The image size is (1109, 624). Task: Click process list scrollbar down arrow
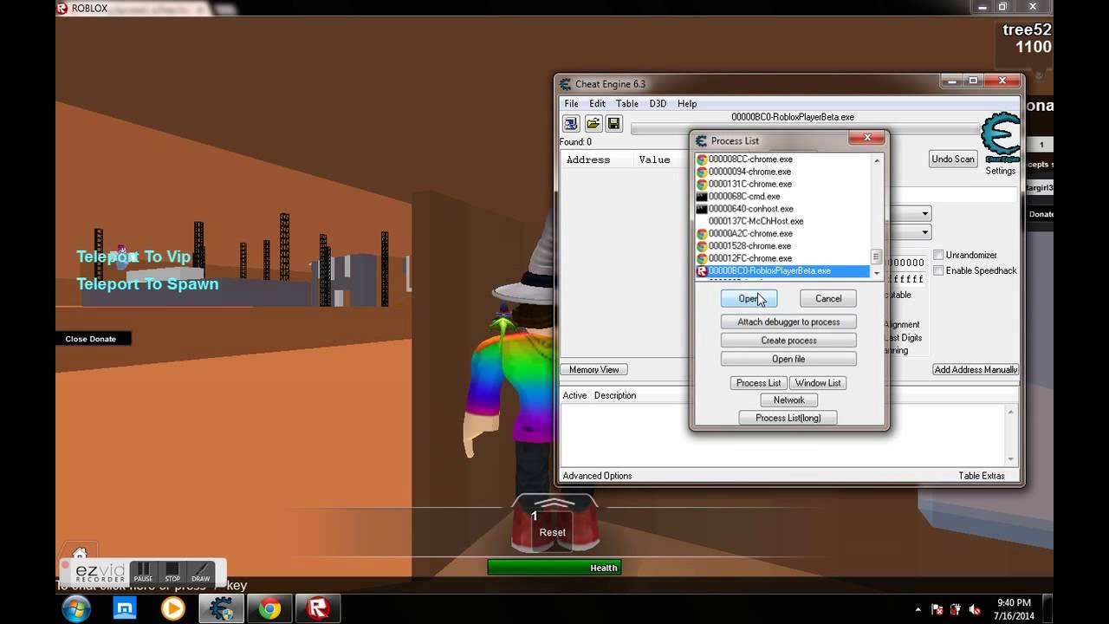coord(877,272)
